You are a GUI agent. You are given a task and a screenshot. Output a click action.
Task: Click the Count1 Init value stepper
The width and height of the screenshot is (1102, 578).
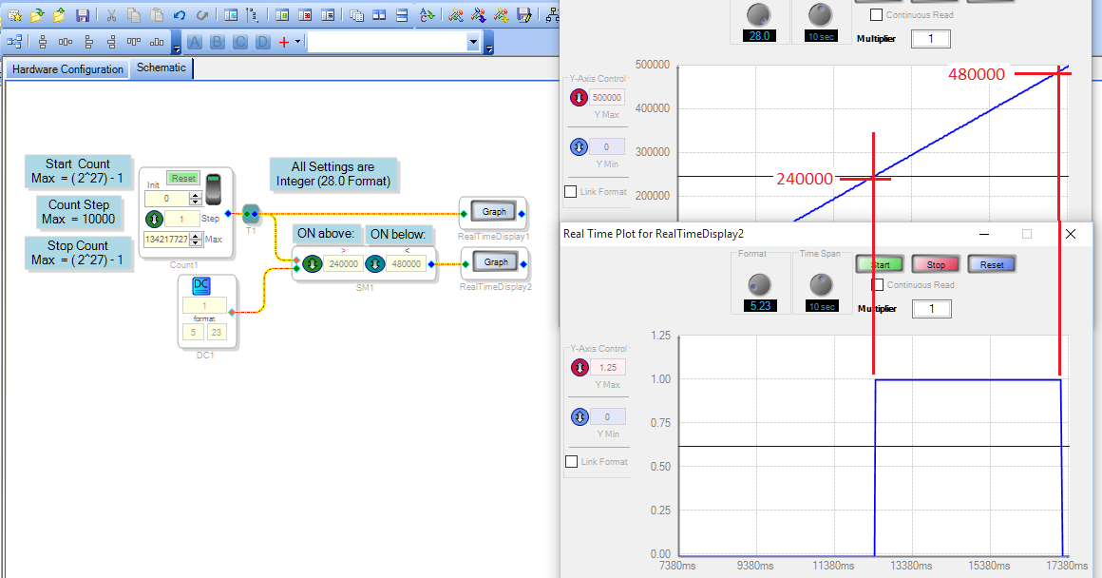[x=196, y=199]
